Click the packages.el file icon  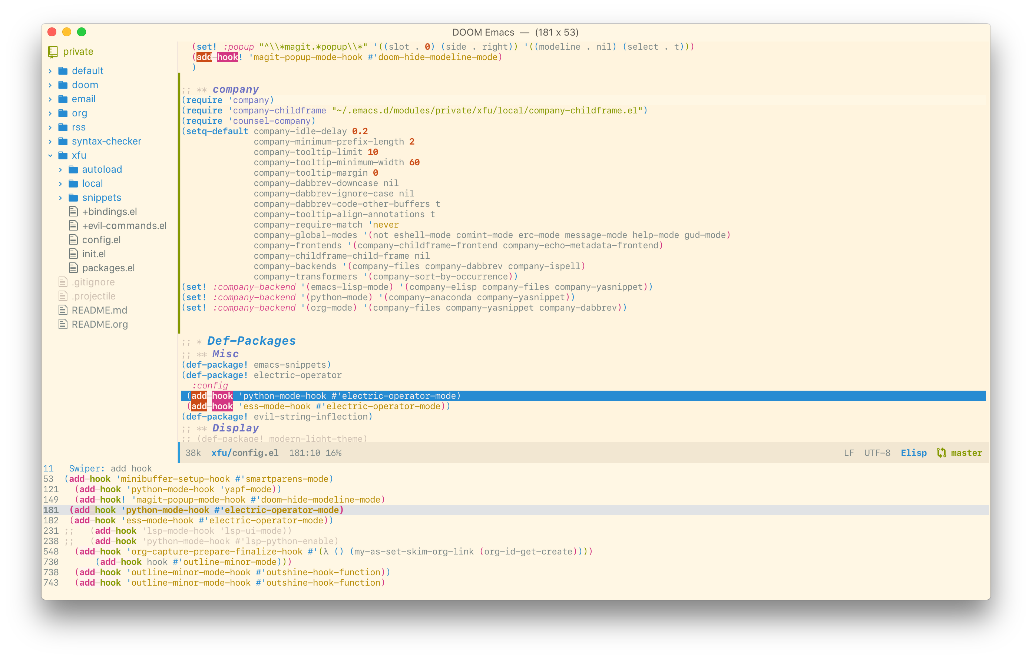click(73, 267)
